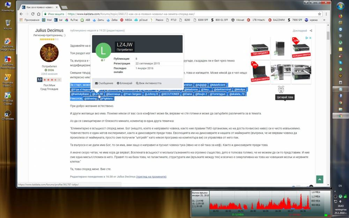Image resolution: width=349 pixels, height=218 pixels.
Task: Launch FastStone Image Viewer desktop icon
Action: point(8,44)
